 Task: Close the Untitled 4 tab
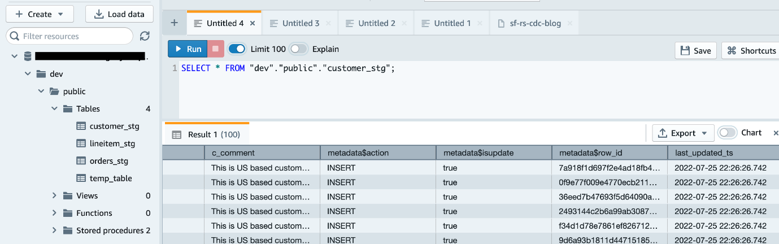point(253,23)
